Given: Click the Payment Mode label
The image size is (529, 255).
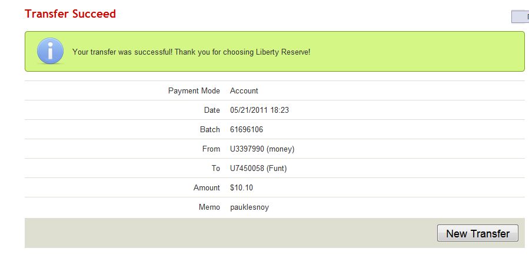Looking at the screenshot, I should (194, 90).
